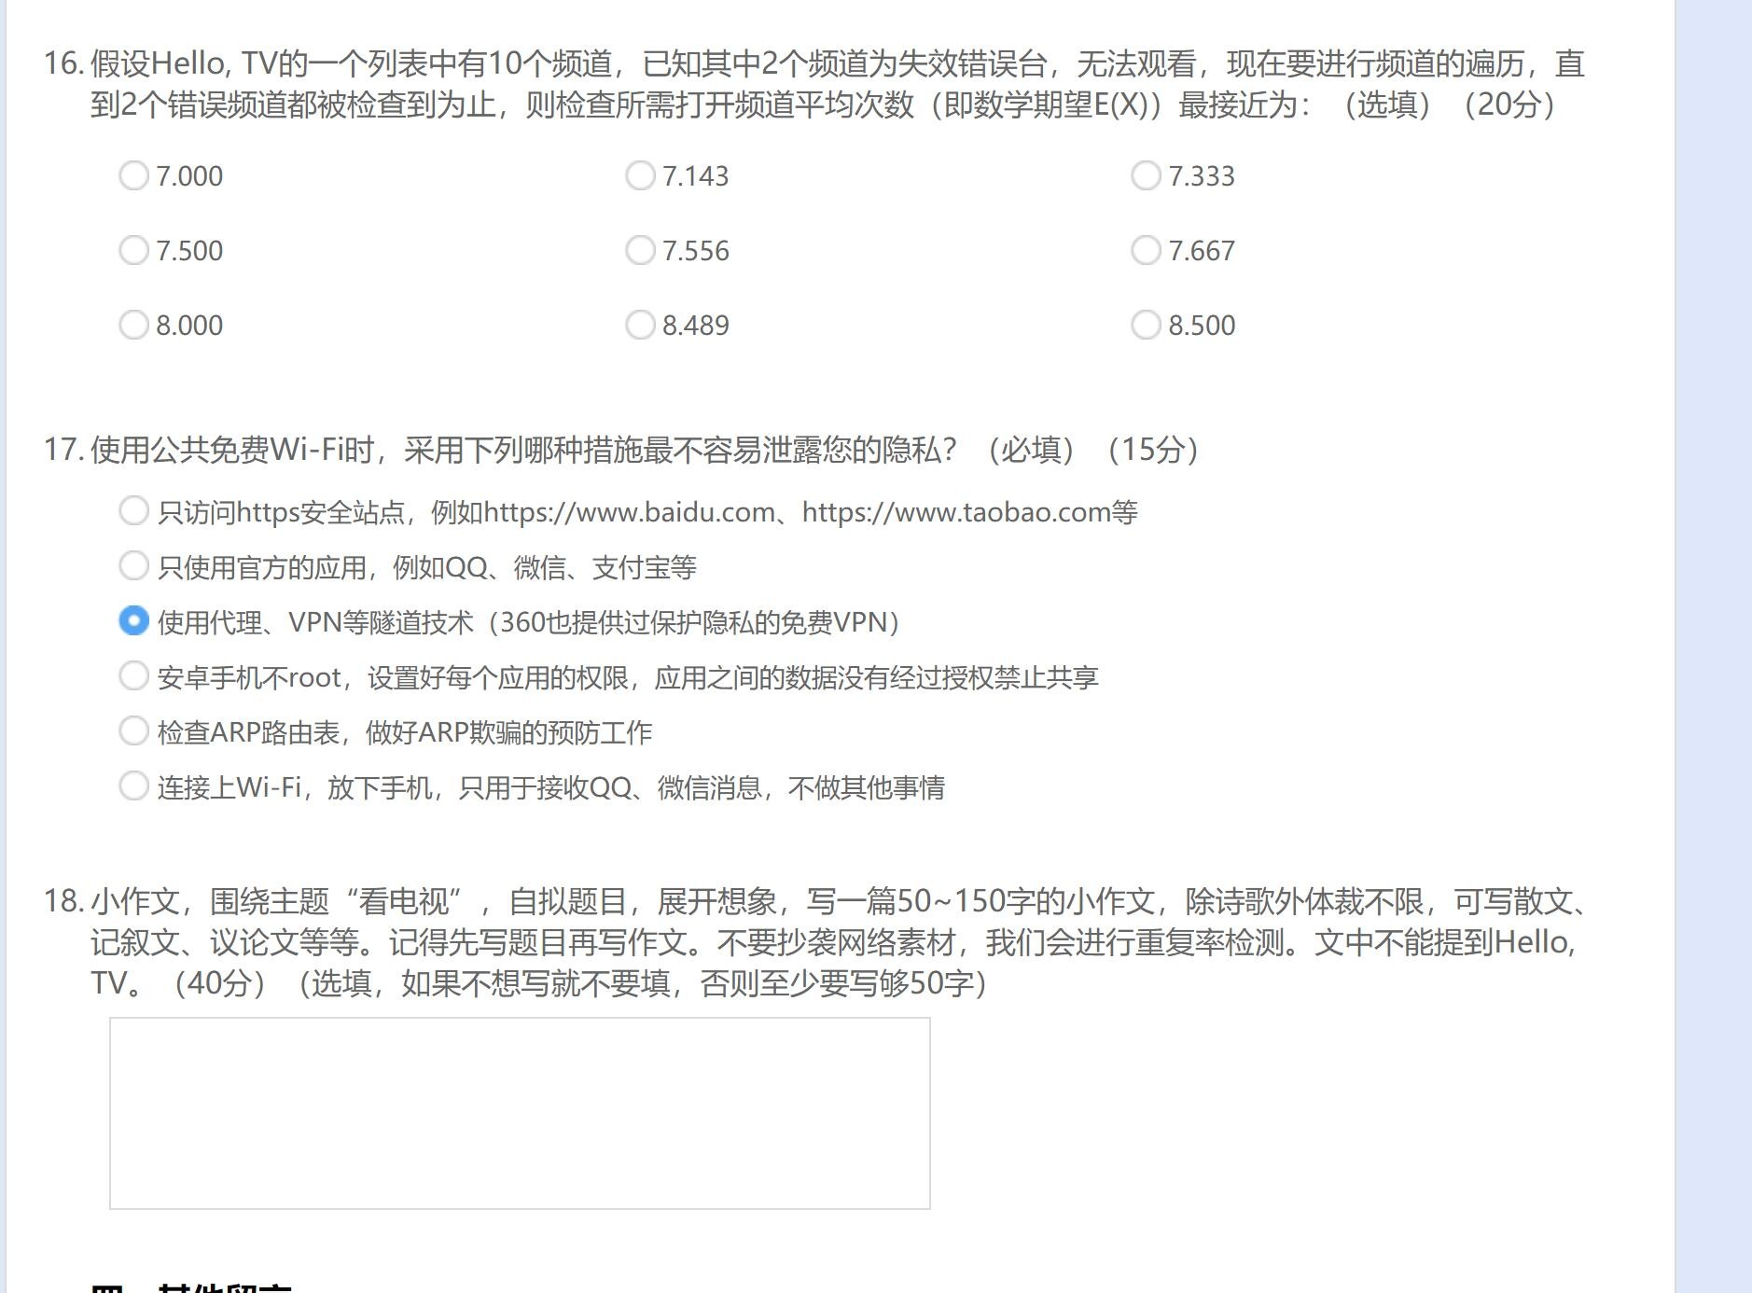Viewport: 1752px width, 1293px height.
Task: Select the put-down-phone Wi-Fi option
Action: [134, 786]
